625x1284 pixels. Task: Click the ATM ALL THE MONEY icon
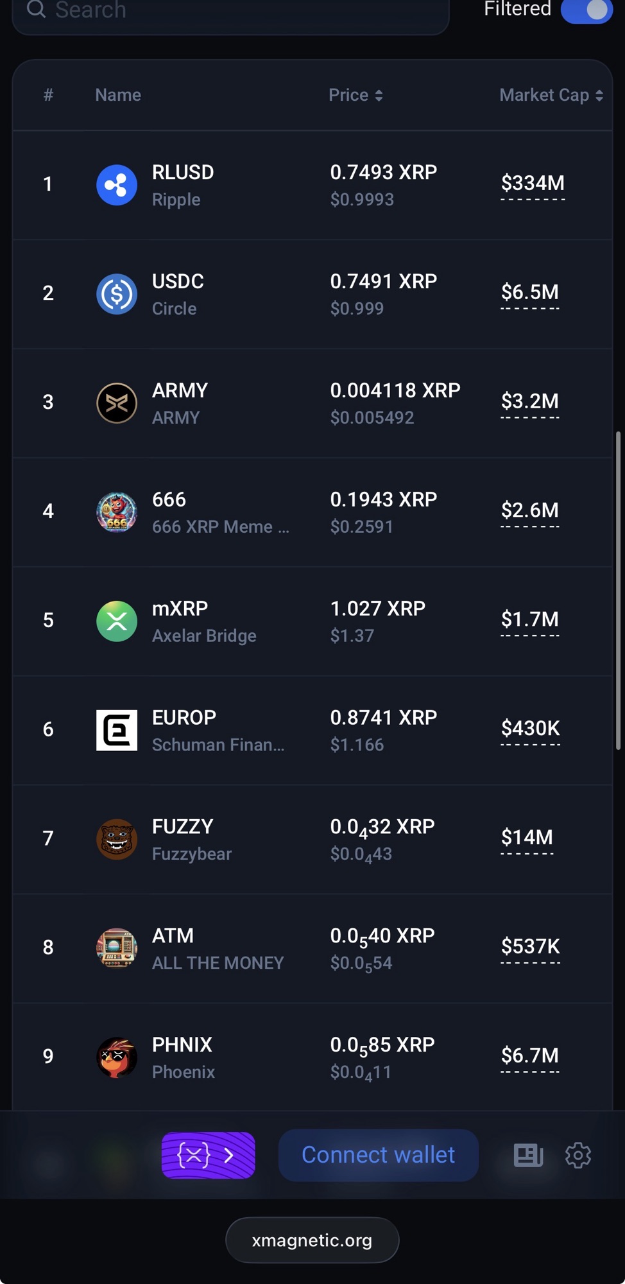pos(116,948)
